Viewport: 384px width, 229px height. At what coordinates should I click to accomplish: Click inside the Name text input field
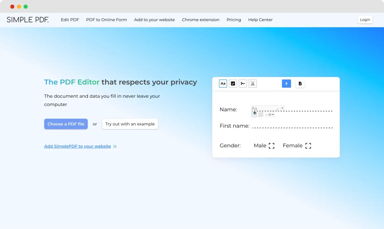265,108
